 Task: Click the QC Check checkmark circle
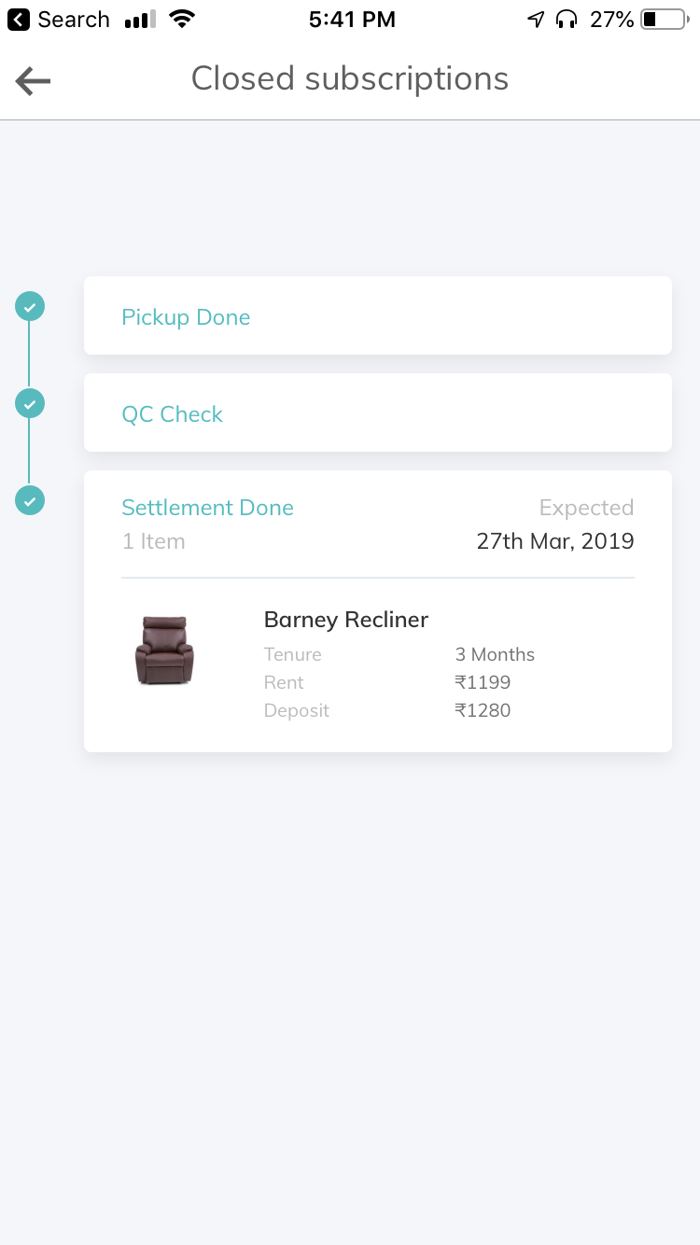tap(30, 403)
